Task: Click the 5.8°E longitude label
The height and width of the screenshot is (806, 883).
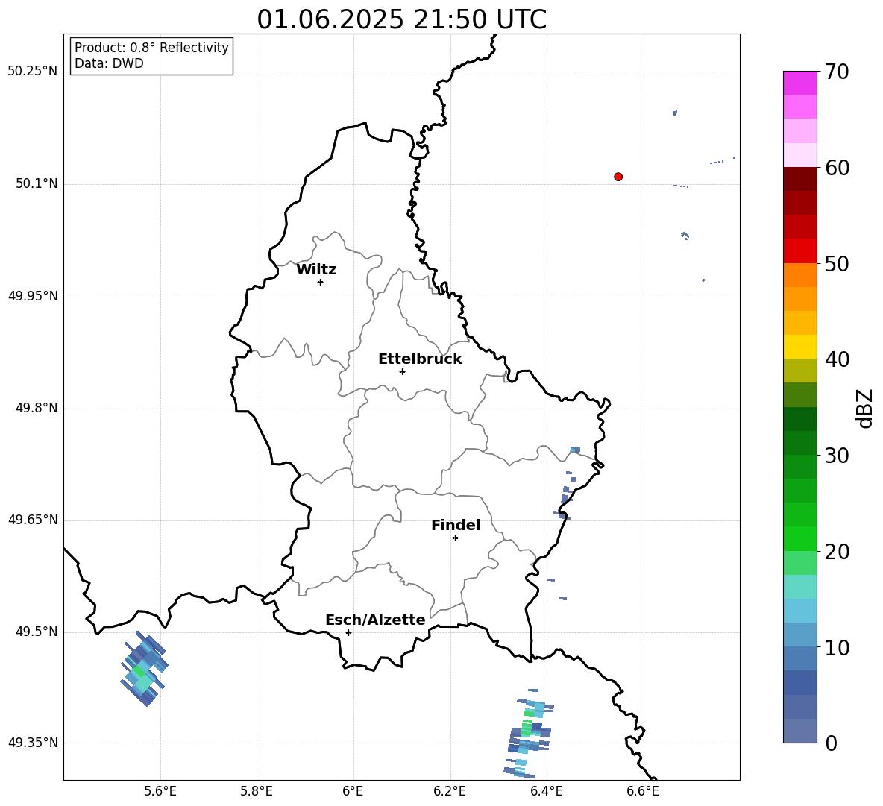Action: coord(257,791)
